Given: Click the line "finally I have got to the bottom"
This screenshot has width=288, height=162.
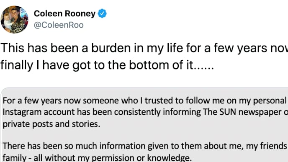Looking at the screenshot, I should pyautogui.click(x=107, y=65).
